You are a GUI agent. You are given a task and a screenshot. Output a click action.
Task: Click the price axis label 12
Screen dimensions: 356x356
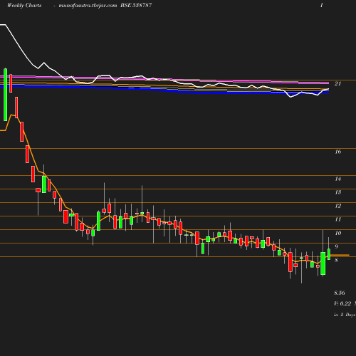[338, 206]
